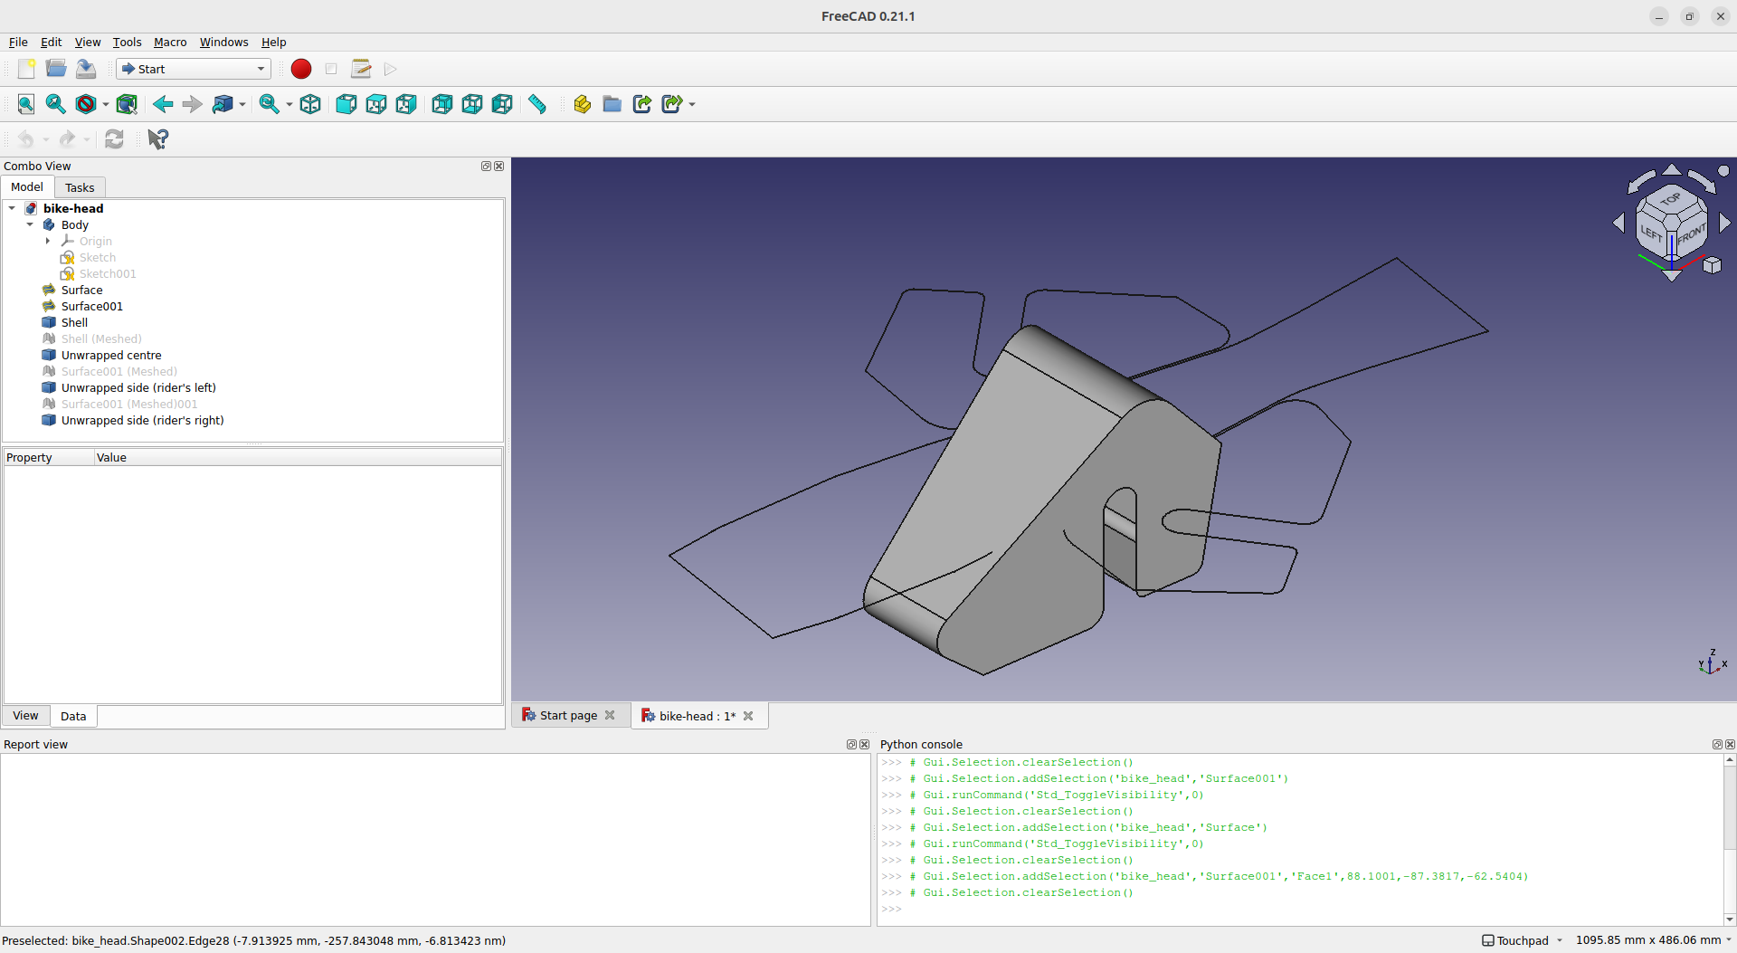Switch to the View property tab
Viewport: 1737px width, 953px height.
click(25, 716)
